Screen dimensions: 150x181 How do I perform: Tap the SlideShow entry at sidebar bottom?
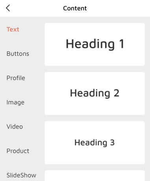tap(21, 175)
